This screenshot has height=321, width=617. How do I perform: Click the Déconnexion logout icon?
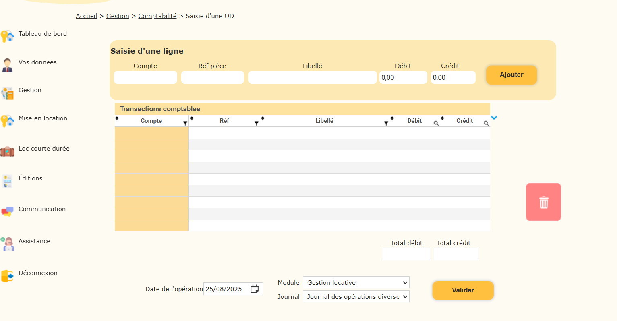pyautogui.click(x=7, y=276)
